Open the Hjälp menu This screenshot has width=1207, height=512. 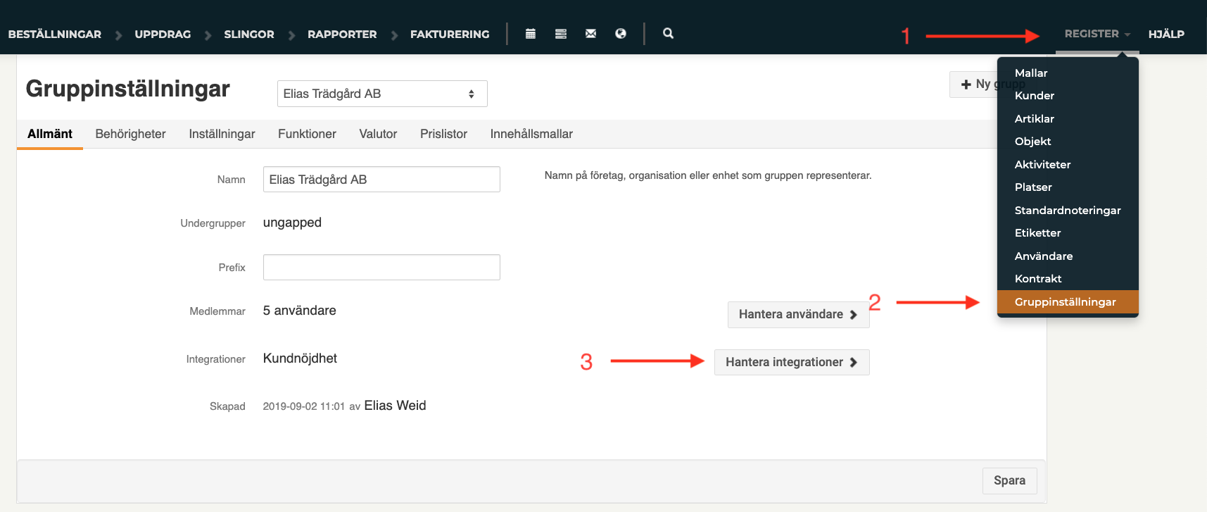point(1166,34)
